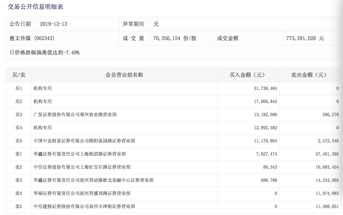Click the 卖1 row label
The image size is (343, 215).
click(18, 154)
